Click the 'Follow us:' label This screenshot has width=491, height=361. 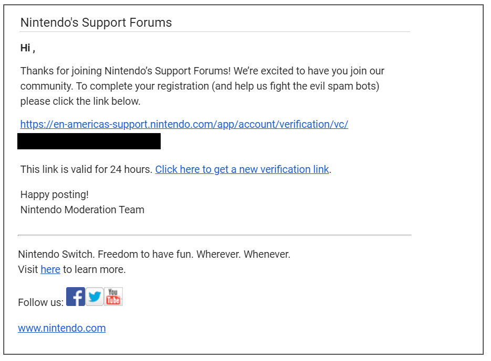[x=40, y=302]
